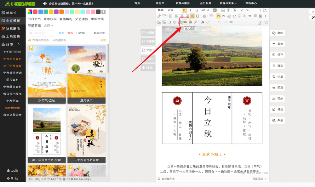This screenshot has height=187, width=315.
Task: Open font color dropdown arrow
Action: click(211, 10)
